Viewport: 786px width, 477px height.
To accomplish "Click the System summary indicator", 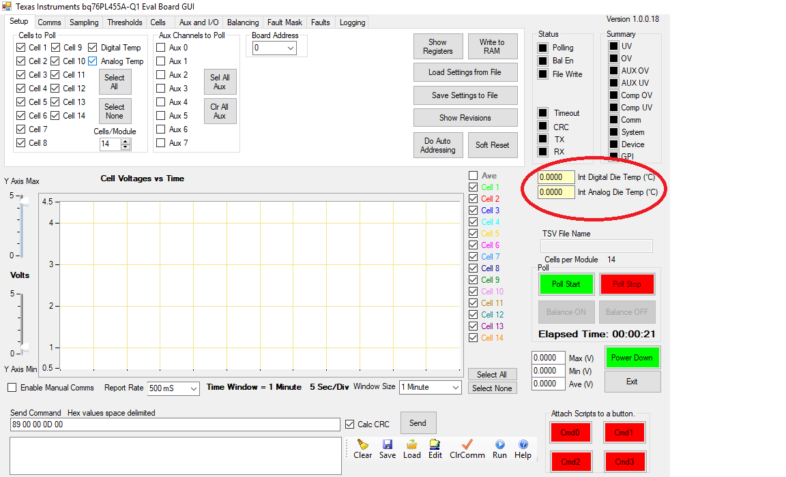I will (x=613, y=132).
